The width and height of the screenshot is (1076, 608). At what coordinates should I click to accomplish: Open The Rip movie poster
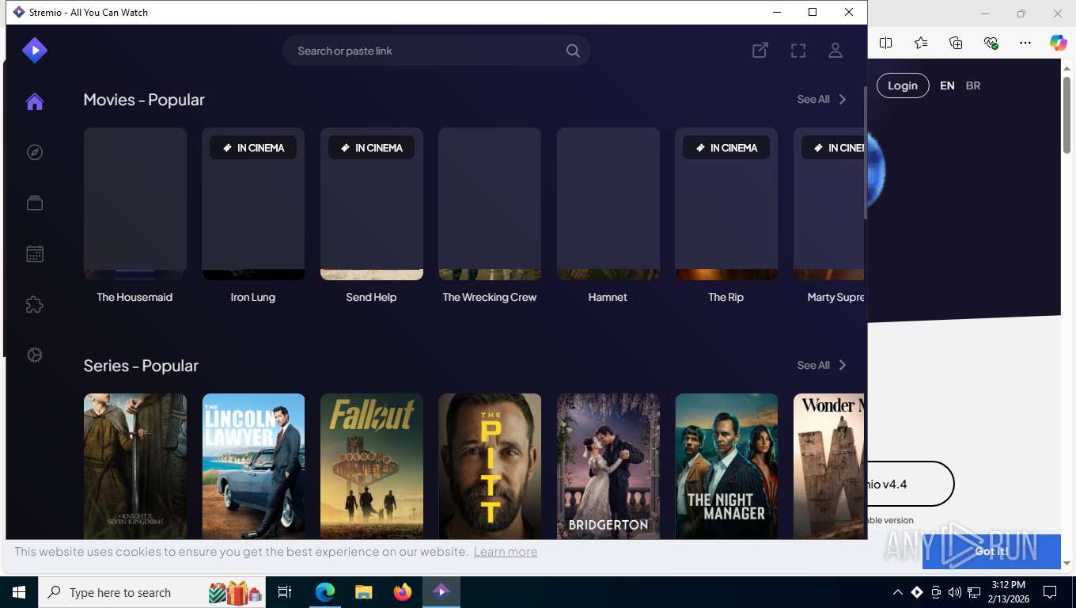click(726, 203)
